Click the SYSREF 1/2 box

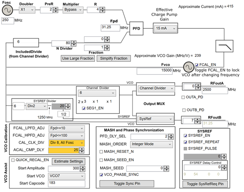[63, 114]
